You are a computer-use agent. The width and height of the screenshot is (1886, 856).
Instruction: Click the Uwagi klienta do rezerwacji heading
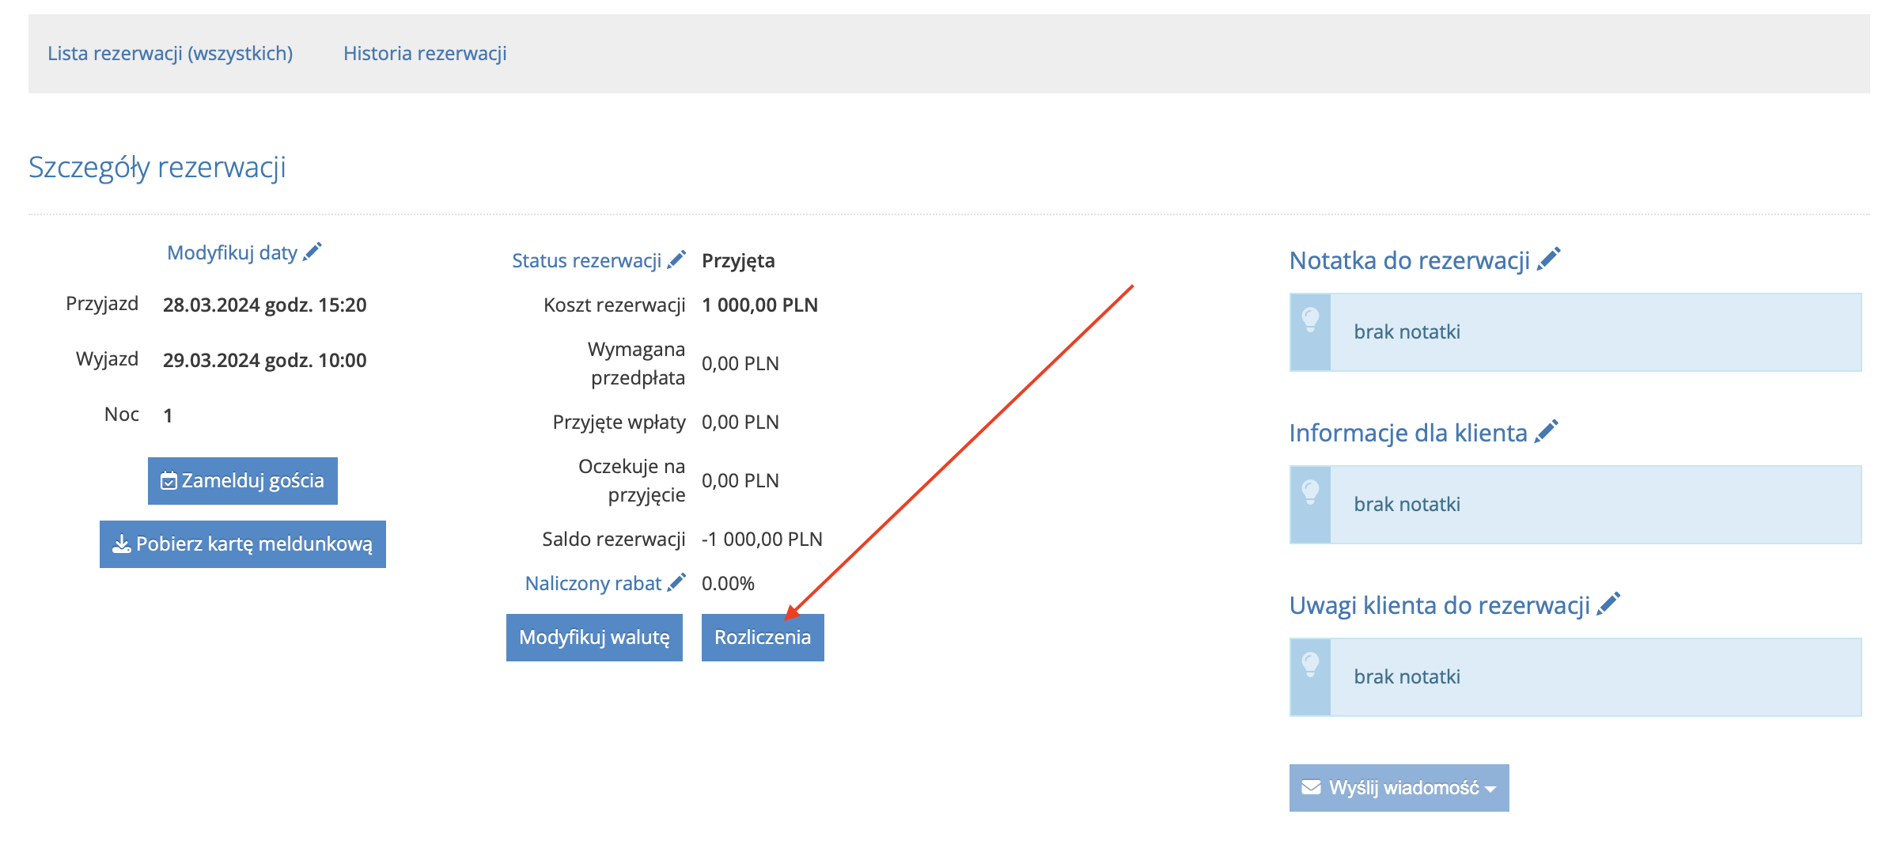pos(1440,605)
